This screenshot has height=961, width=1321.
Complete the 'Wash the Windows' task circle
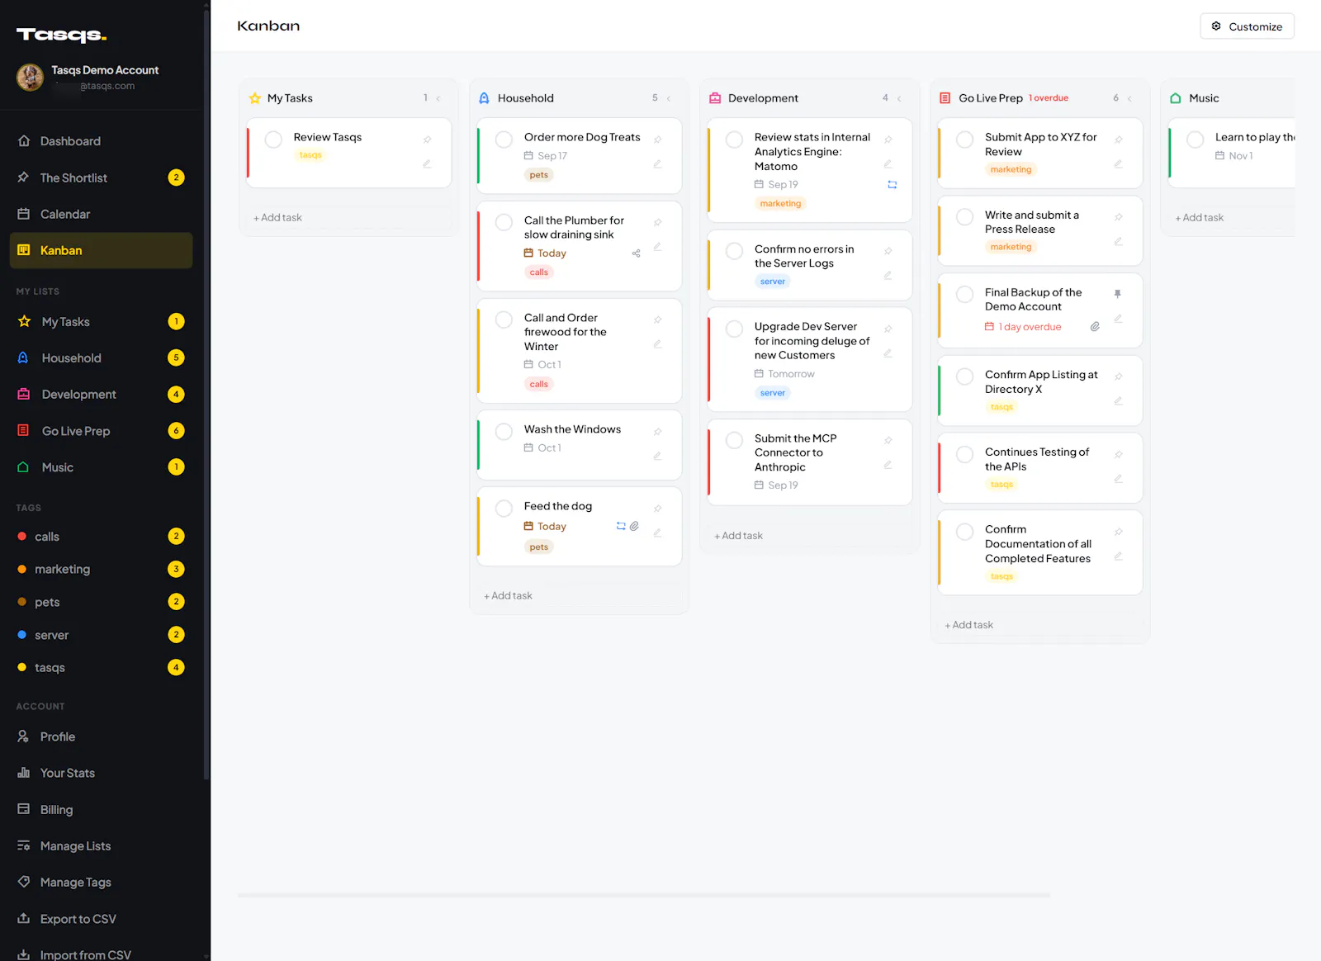click(504, 431)
